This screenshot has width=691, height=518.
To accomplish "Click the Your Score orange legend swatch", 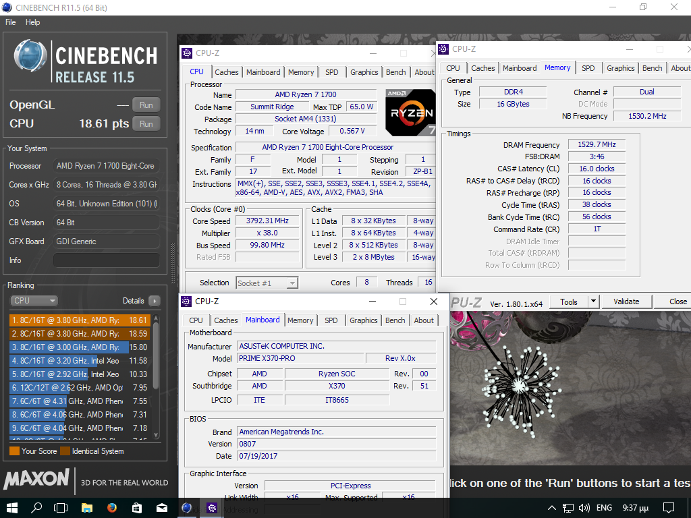I will [15, 451].
